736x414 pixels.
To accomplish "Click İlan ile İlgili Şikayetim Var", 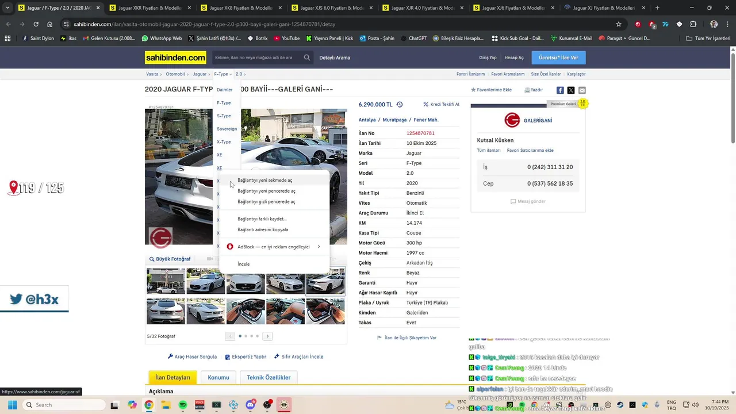I will click(407, 338).
